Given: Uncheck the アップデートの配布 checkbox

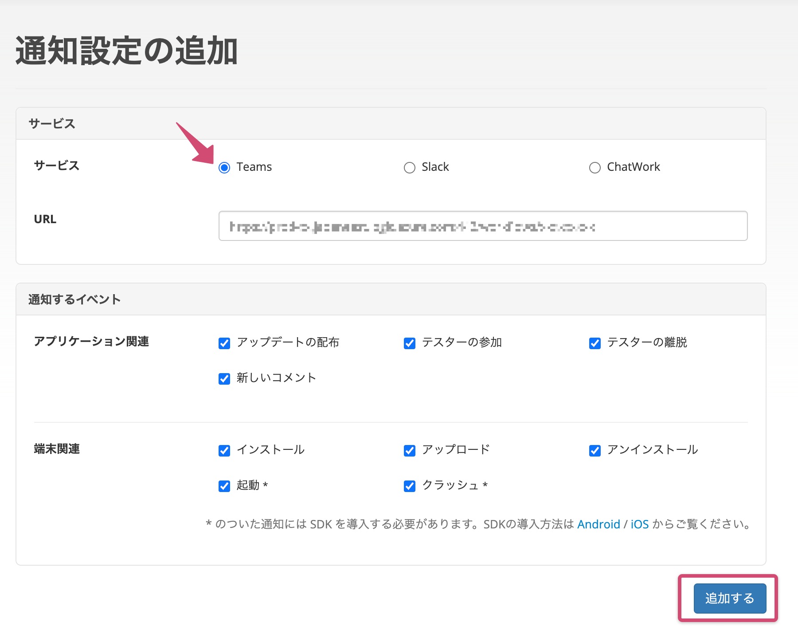Looking at the screenshot, I should (224, 343).
